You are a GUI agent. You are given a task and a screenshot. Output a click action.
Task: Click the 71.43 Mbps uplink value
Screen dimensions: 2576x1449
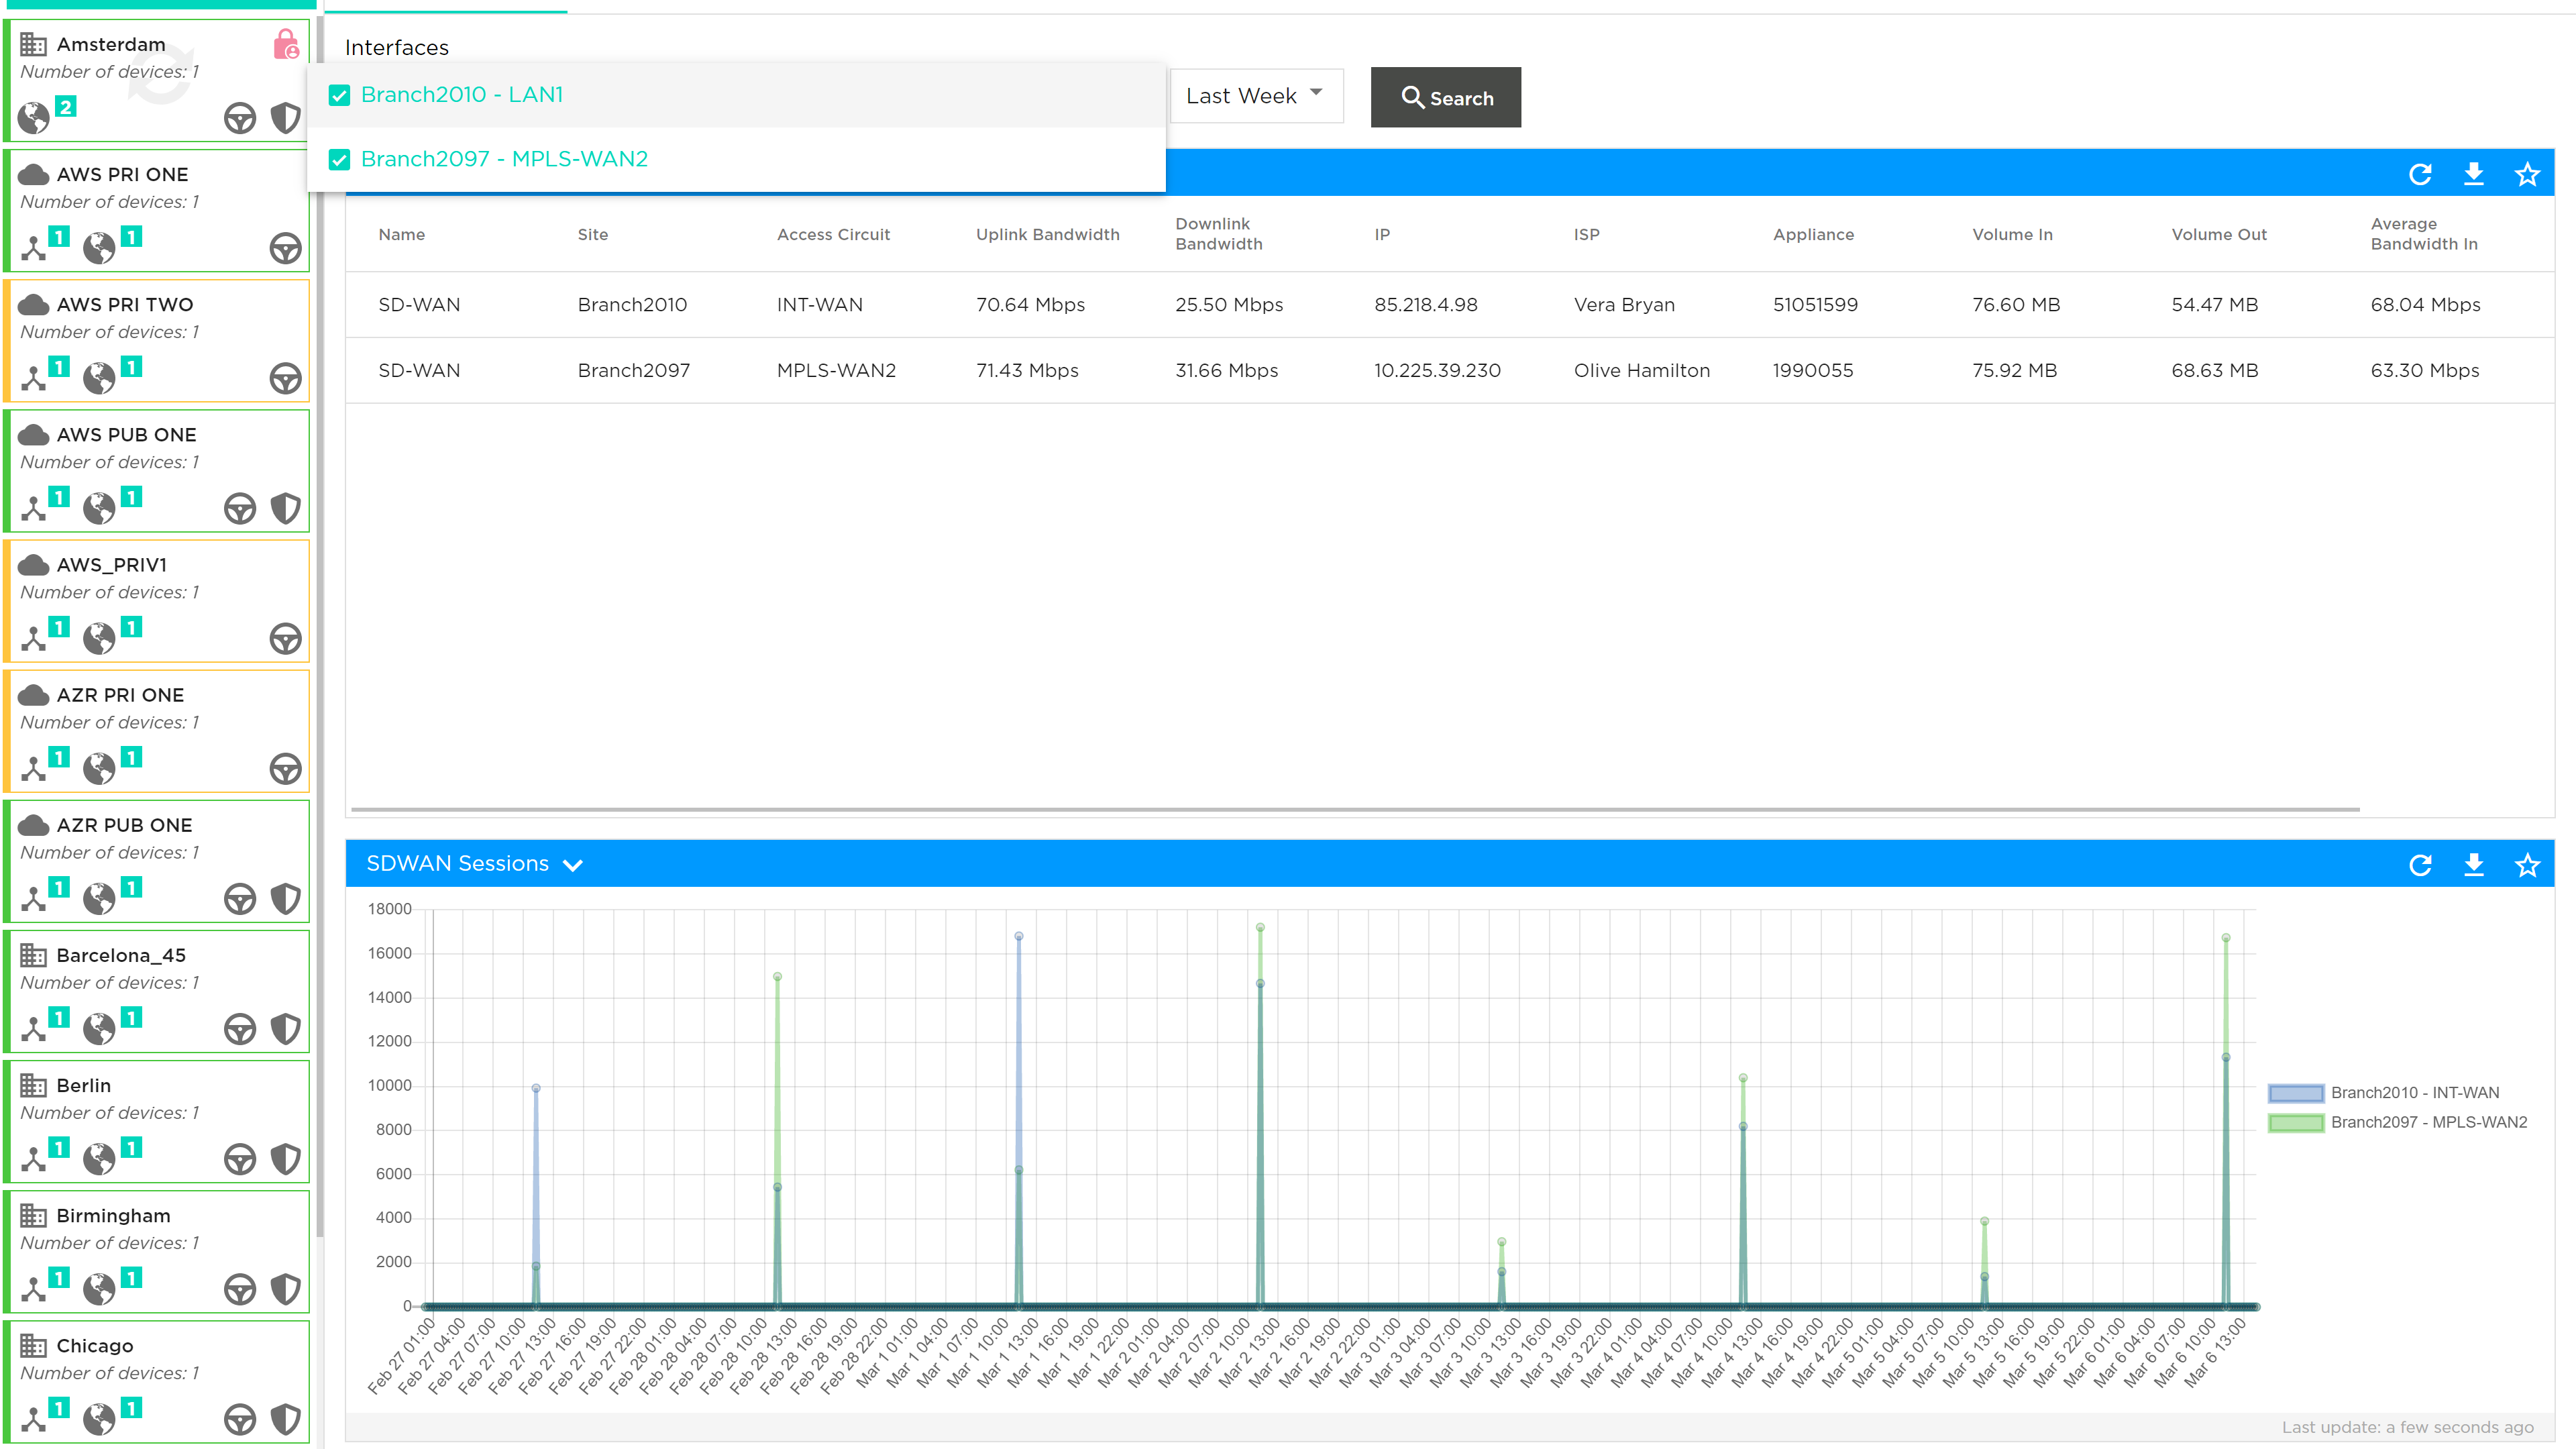coord(1027,370)
